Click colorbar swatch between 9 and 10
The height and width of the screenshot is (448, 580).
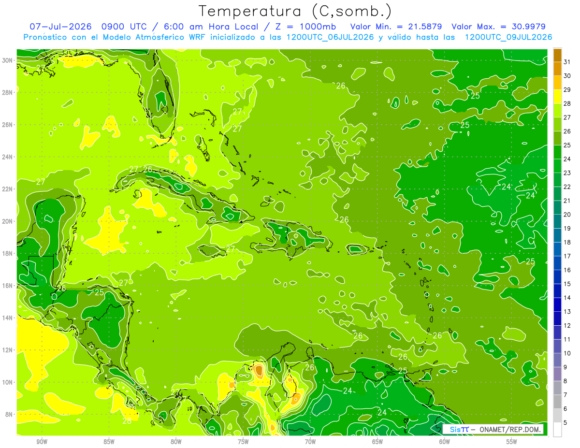tap(557, 361)
